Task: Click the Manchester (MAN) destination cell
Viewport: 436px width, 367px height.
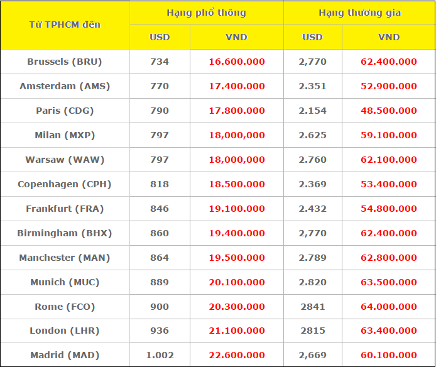Action: [65, 258]
